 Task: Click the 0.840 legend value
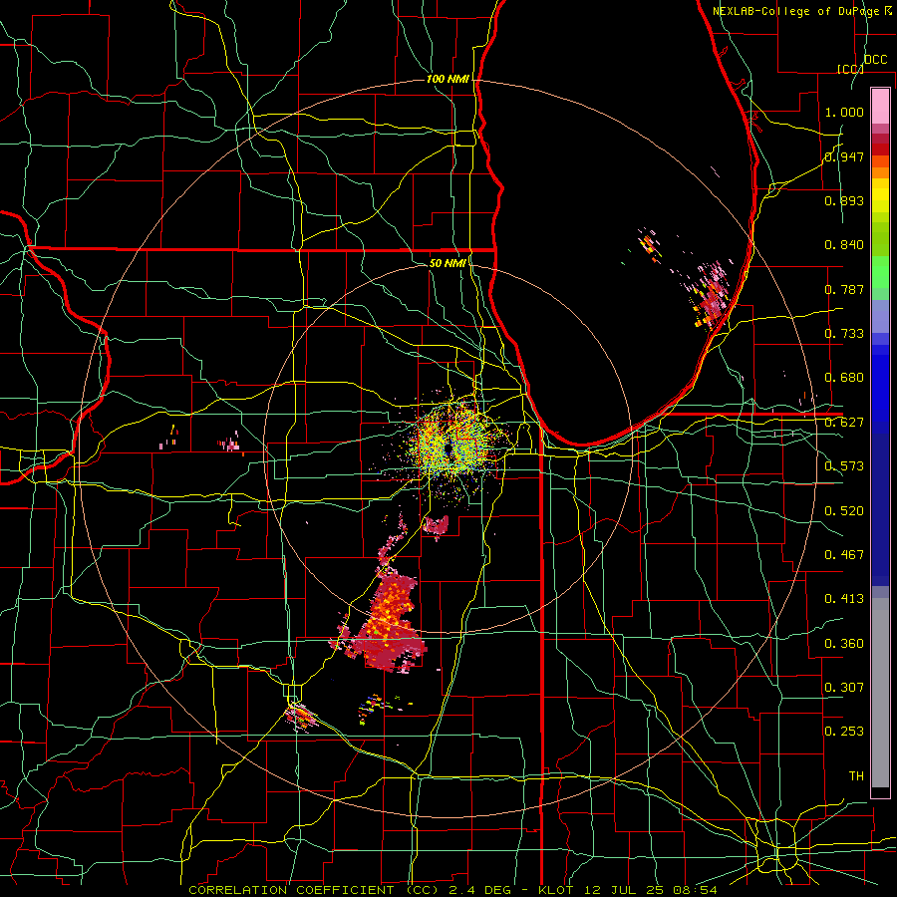844,245
